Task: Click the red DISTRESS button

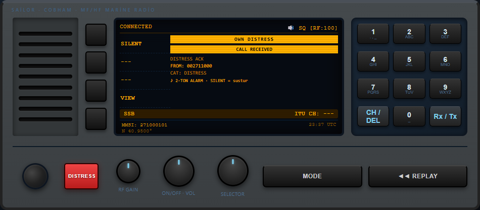Action: (x=81, y=176)
